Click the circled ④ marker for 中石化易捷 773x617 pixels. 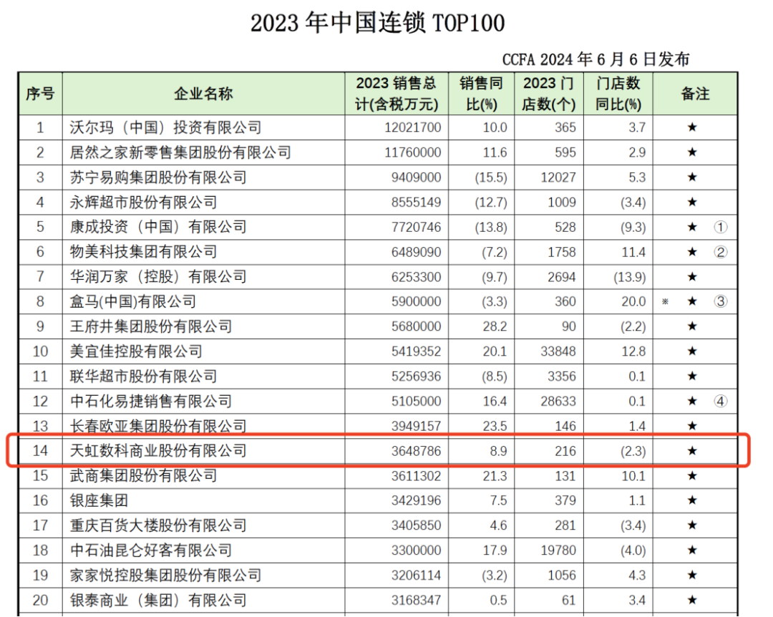pos(720,401)
